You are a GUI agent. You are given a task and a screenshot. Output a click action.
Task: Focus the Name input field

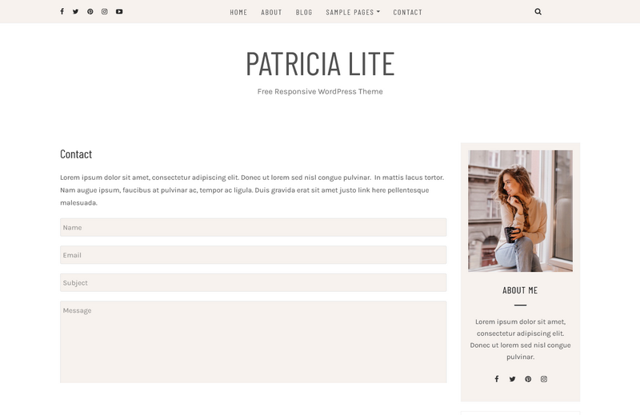coord(253,227)
